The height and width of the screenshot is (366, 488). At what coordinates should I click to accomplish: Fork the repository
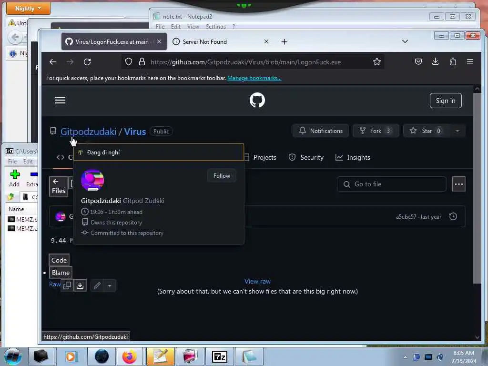[376, 131]
